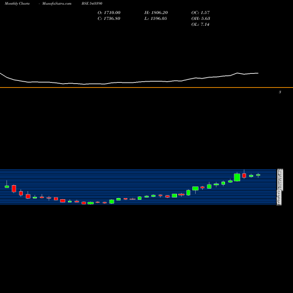
Task: Click the first green candlestick on the left
Action: 7,186
